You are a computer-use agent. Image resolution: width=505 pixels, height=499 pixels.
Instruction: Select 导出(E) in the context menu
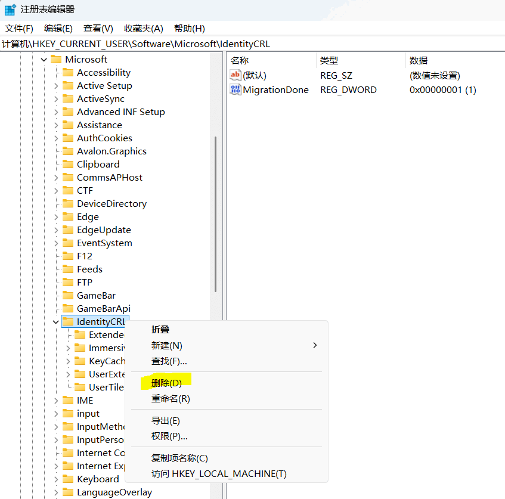(x=166, y=421)
